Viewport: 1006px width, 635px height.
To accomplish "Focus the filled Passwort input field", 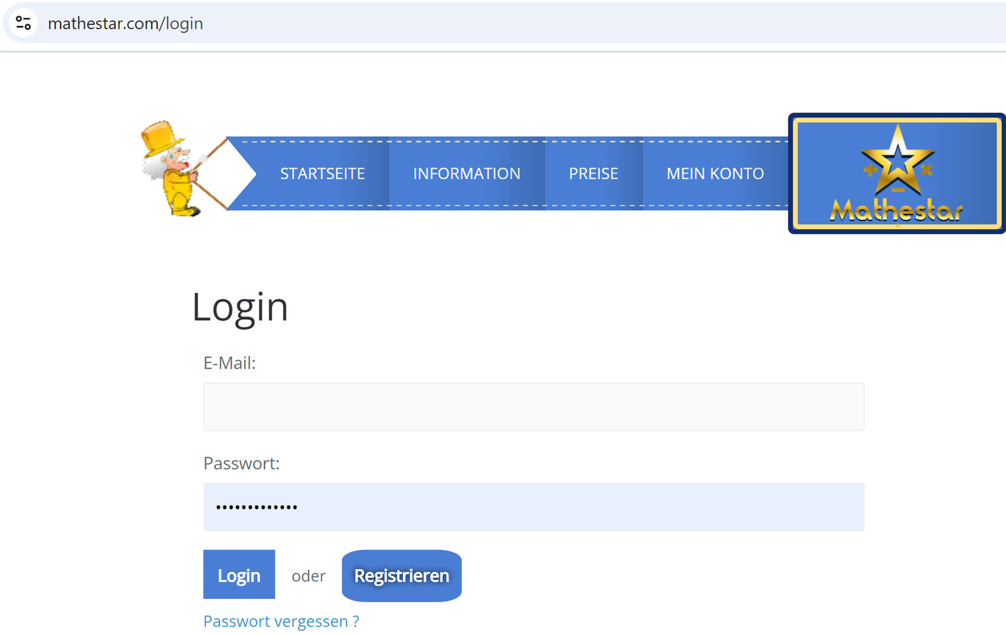I will click(x=534, y=507).
